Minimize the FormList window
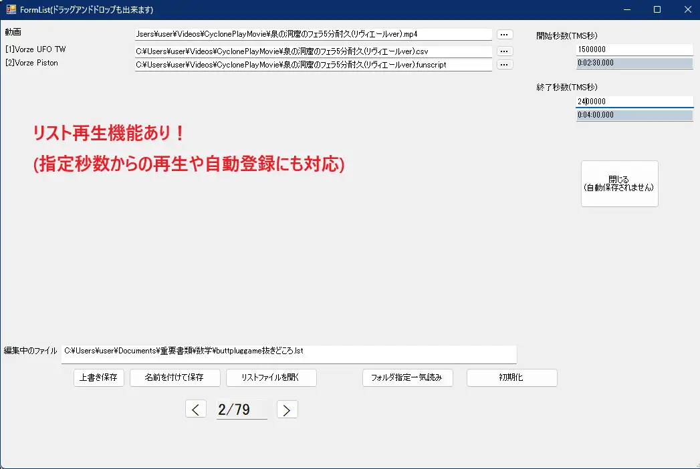Image resolution: width=700 pixels, height=469 pixels. pos(627,9)
